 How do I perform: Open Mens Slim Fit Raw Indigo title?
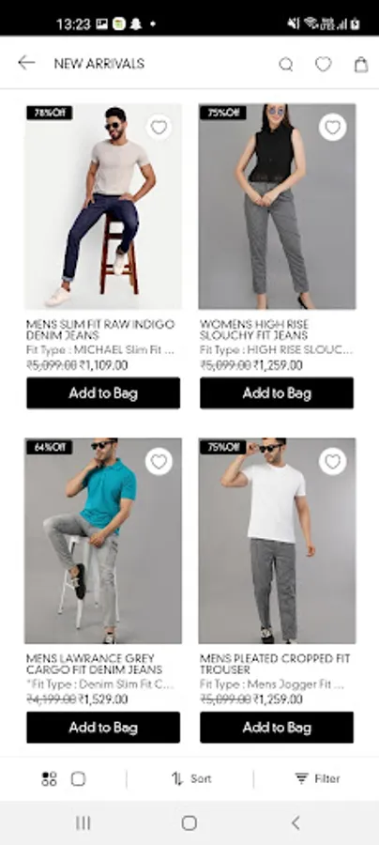[100, 330]
